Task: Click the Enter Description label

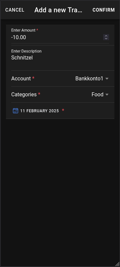Action: coord(26,51)
